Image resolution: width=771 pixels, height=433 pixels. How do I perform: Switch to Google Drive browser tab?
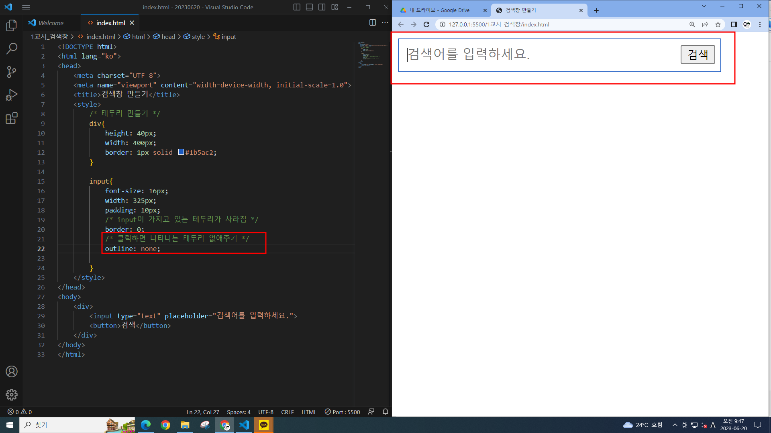click(440, 10)
